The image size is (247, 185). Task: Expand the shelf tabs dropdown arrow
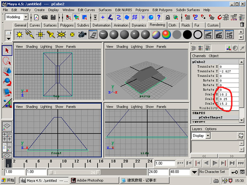8,39
